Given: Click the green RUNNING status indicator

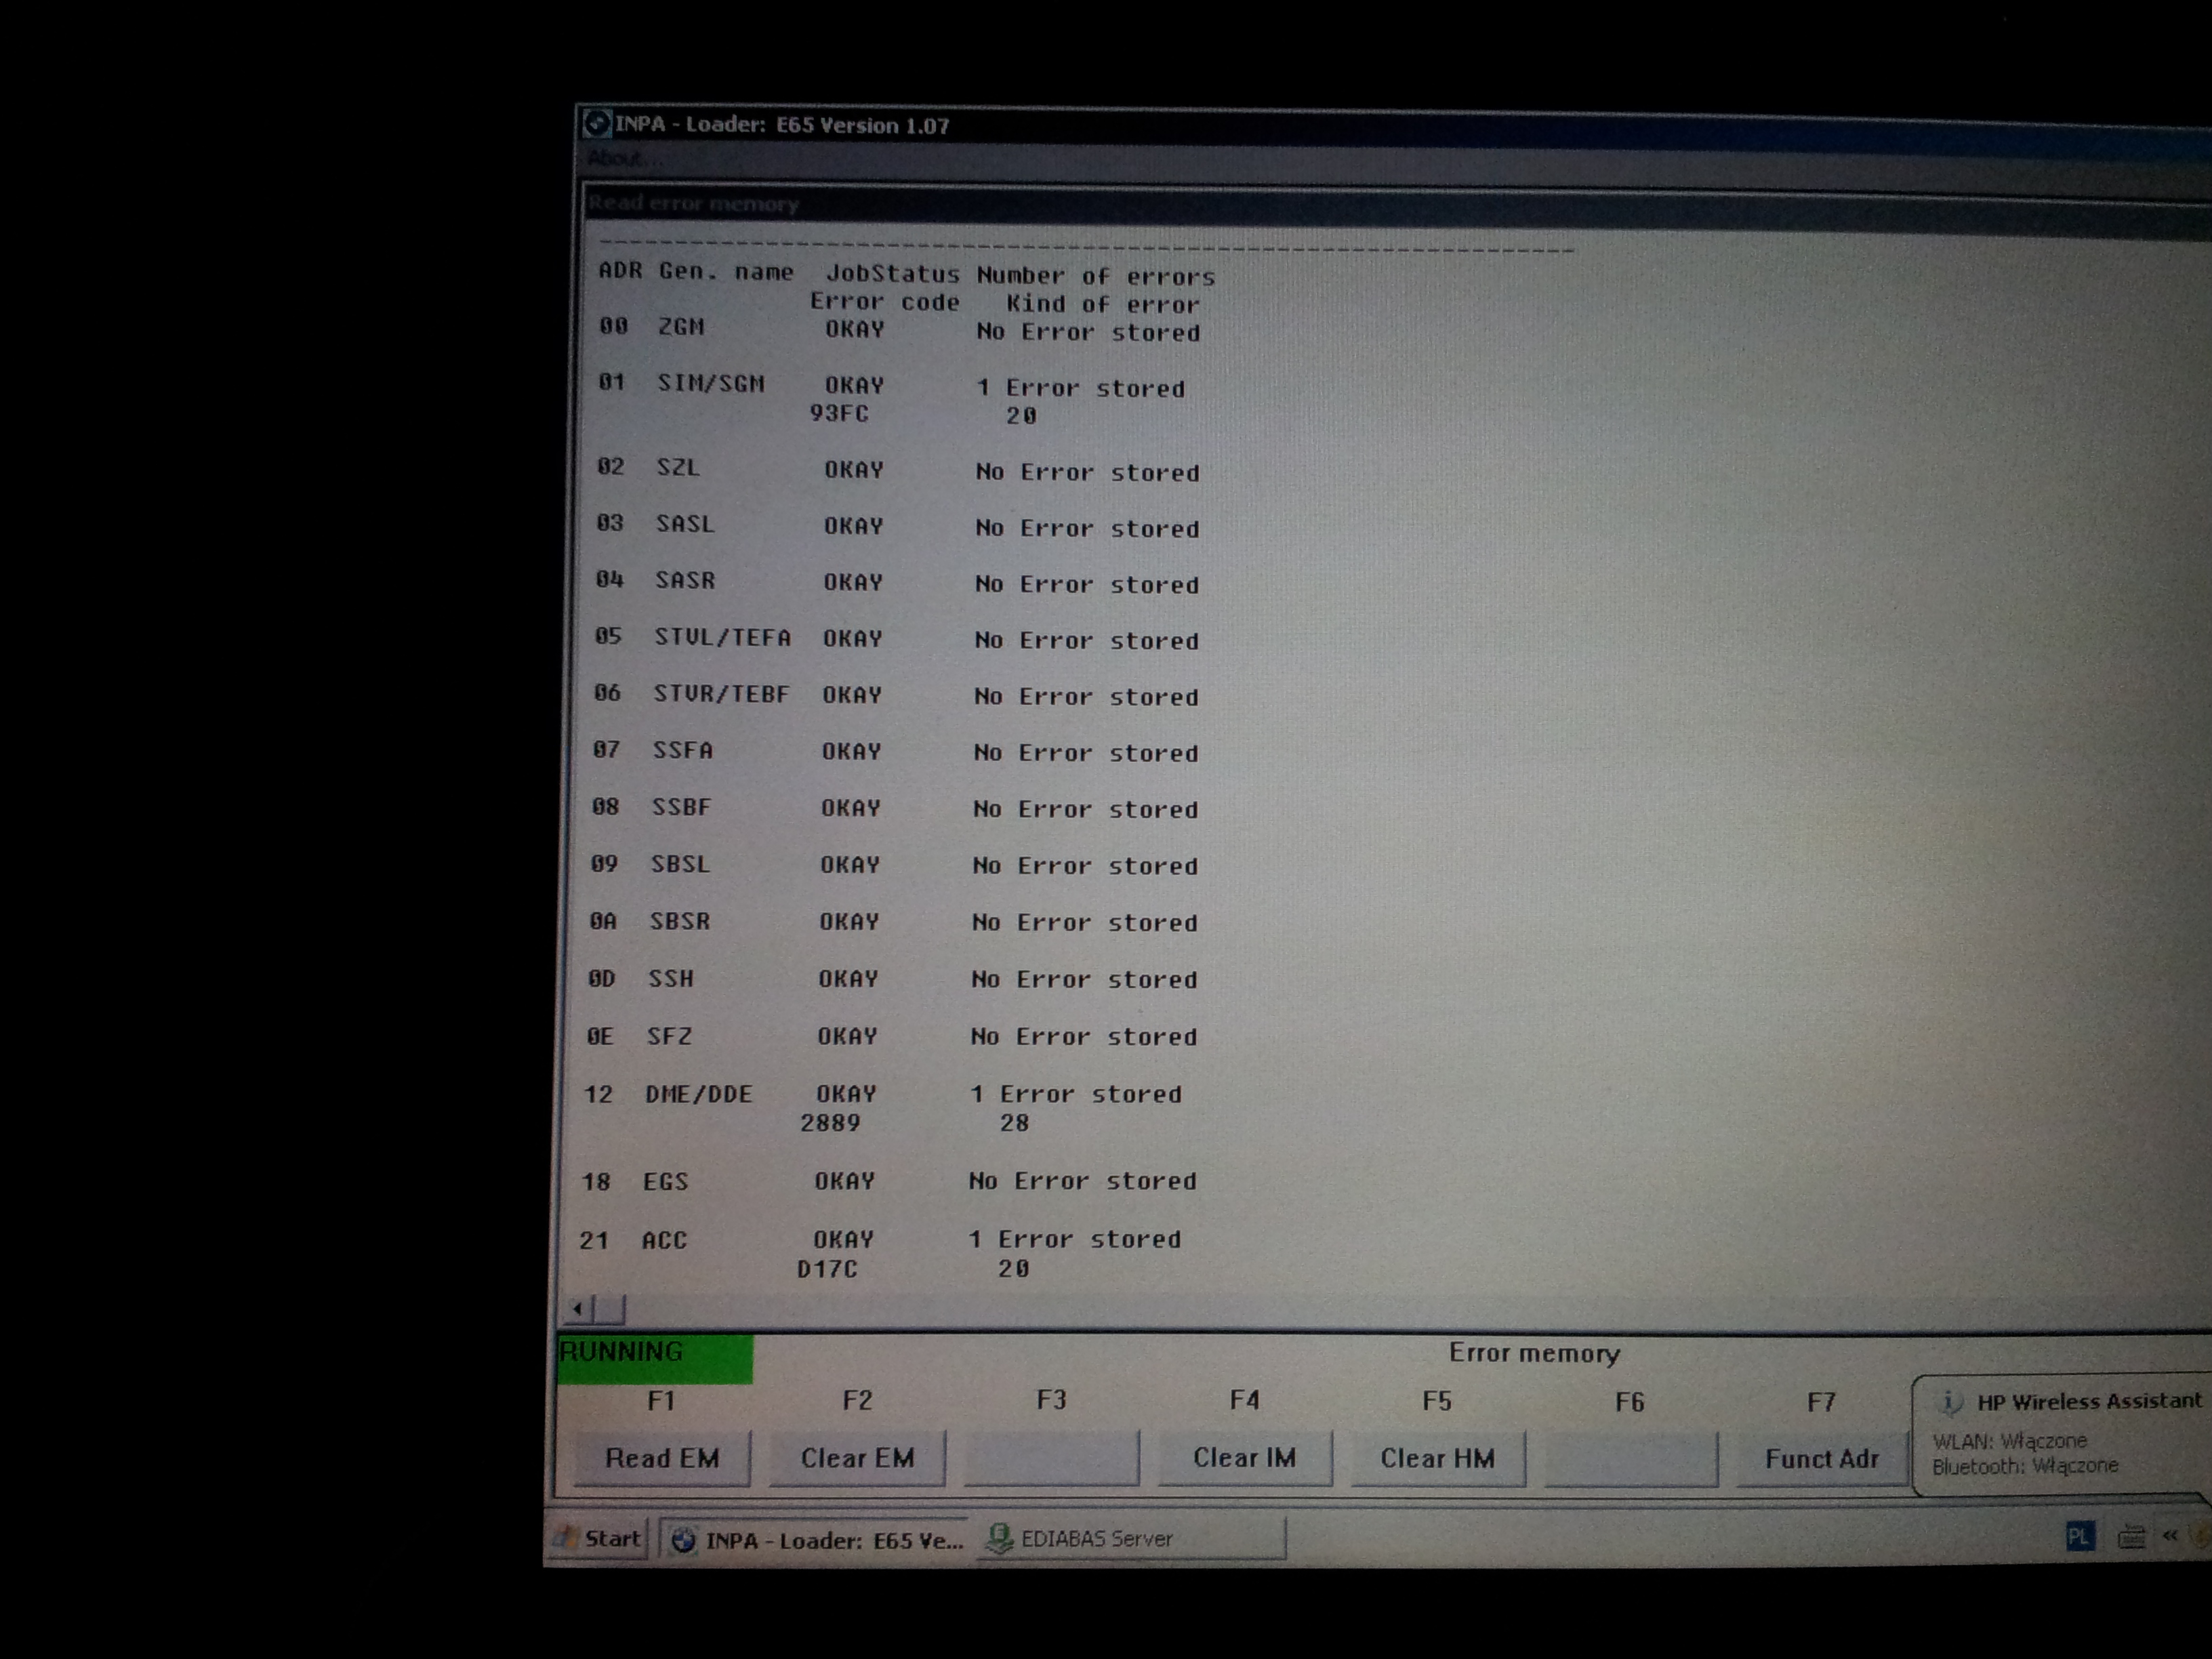Looking at the screenshot, I should coord(654,1358).
